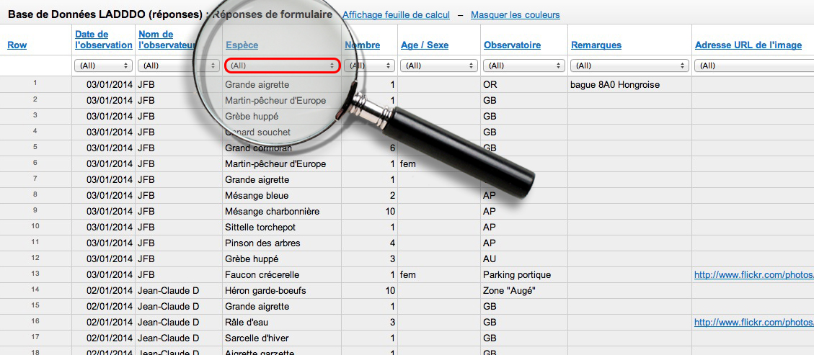Open the Age / Sexe filter dropdown

click(439, 66)
